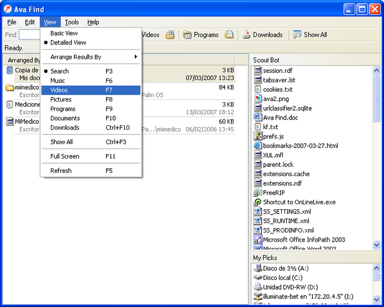
Task: Open the Help menu
Action: (93, 22)
